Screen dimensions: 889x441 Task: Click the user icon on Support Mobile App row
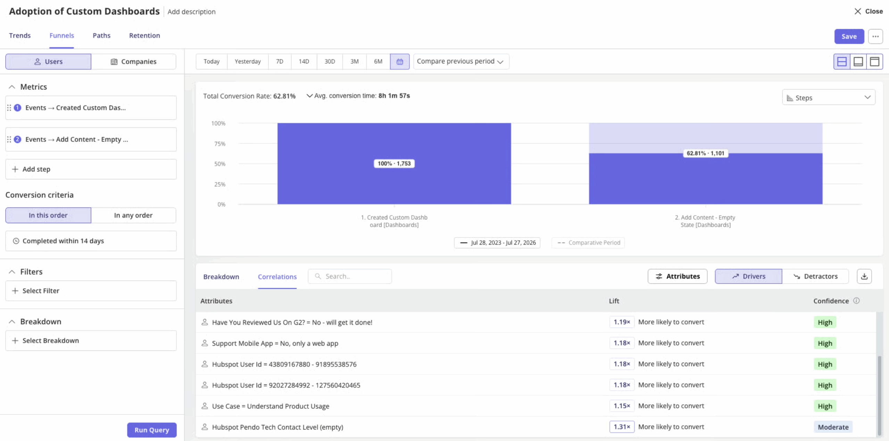205,343
